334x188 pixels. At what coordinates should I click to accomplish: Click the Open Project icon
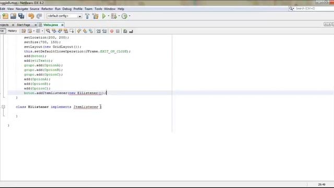[x=13, y=16]
